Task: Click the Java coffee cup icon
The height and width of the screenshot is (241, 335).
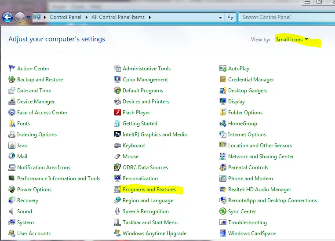Action: click(12, 145)
